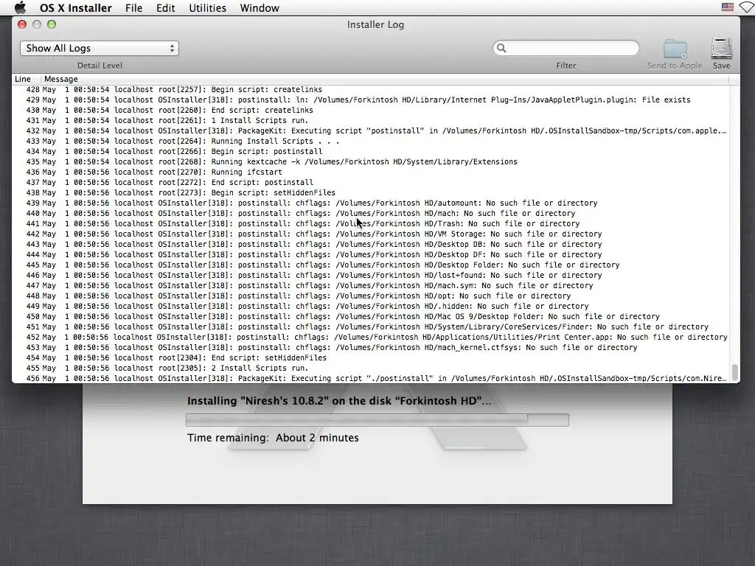Image resolution: width=755 pixels, height=566 pixels.
Task: Select line 453 mach_kernel.ctfsys entry
Action: (x=371, y=348)
